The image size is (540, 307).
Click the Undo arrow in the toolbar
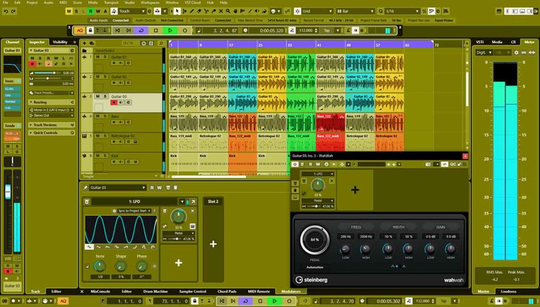tap(6, 11)
